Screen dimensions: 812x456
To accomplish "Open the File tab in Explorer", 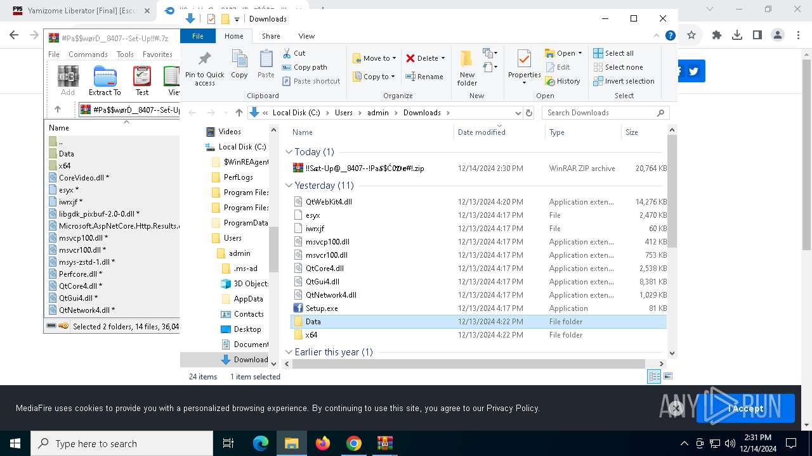I will tap(198, 36).
